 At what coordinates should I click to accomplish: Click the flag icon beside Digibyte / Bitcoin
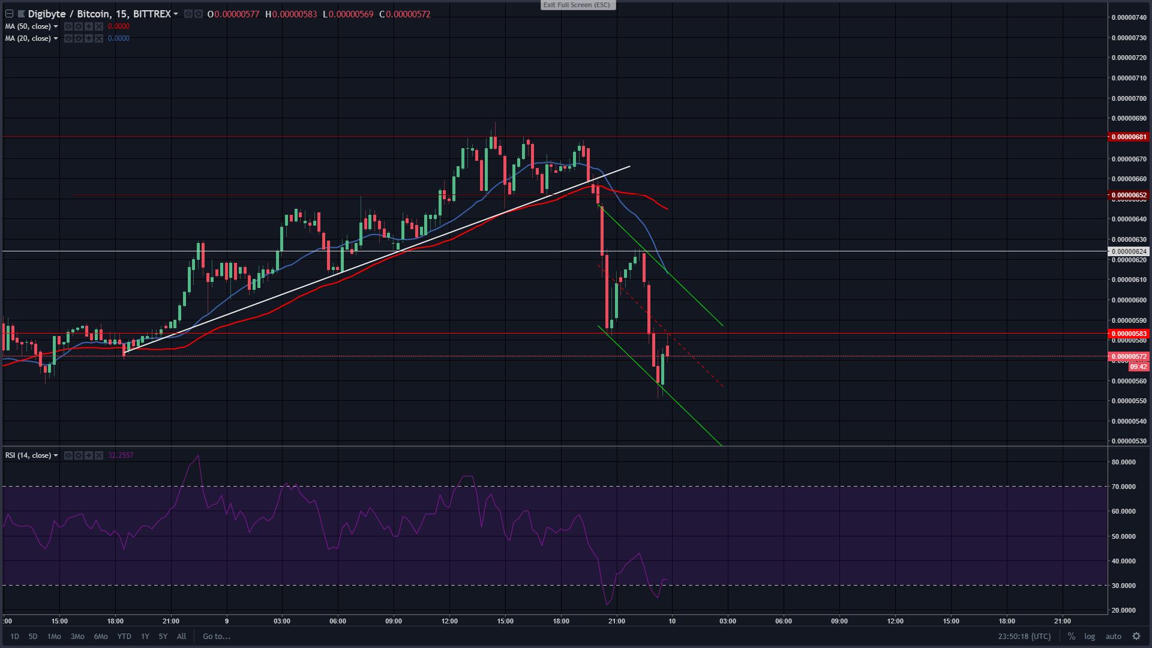(x=22, y=14)
